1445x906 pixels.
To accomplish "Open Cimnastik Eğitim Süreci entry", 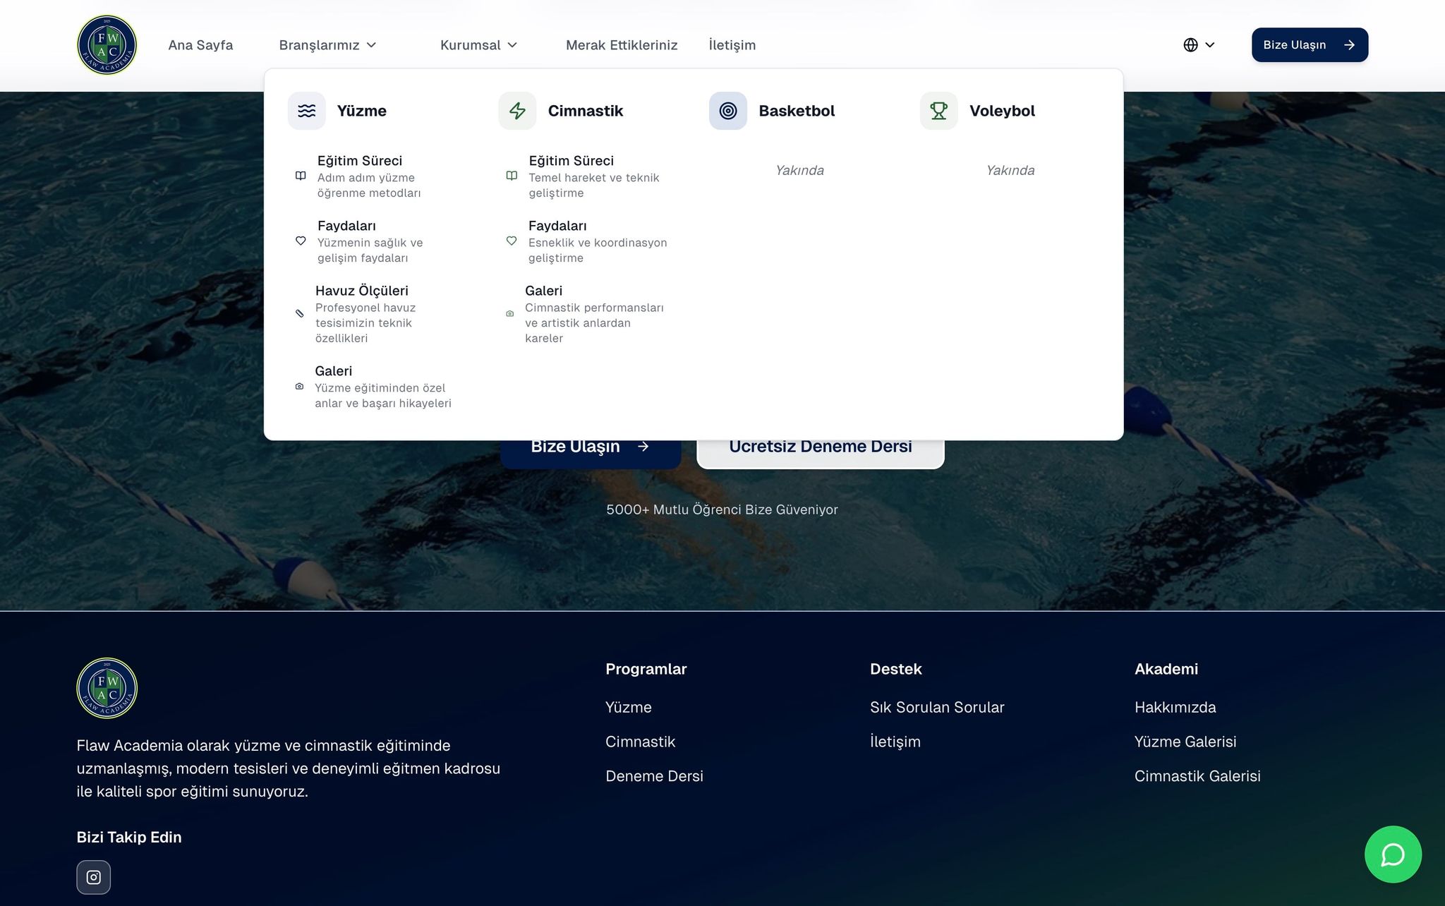I will pos(571,161).
